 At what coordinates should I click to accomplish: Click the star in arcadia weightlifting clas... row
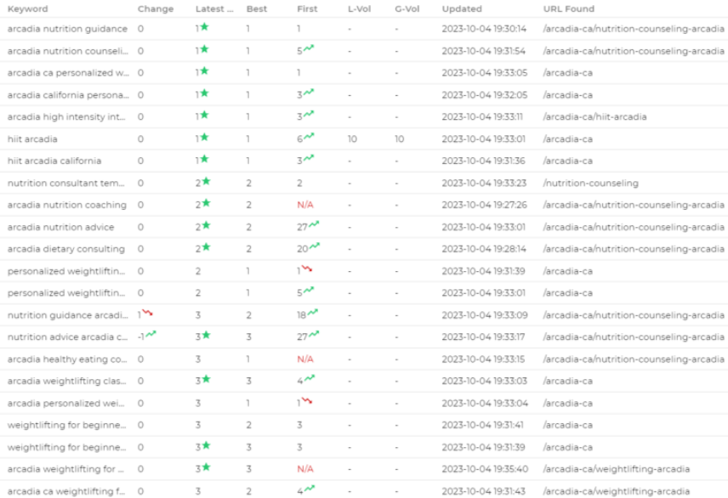(x=204, y=379)
